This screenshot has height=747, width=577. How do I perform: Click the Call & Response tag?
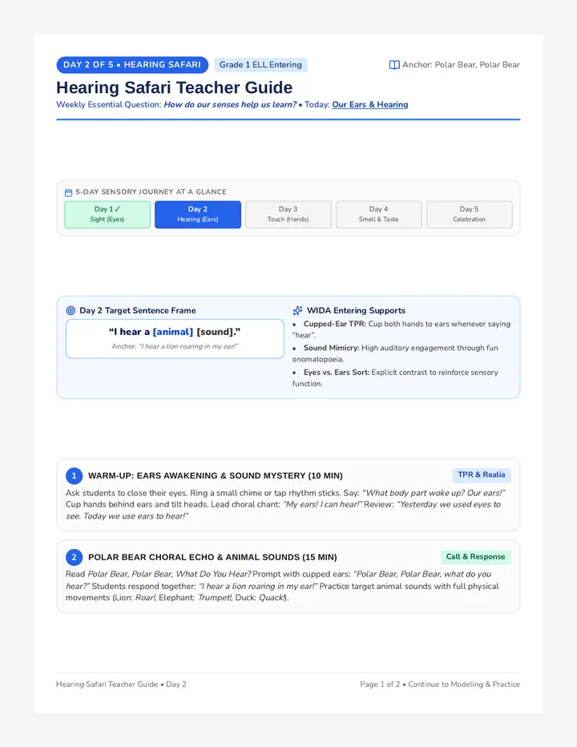(475, 557)
